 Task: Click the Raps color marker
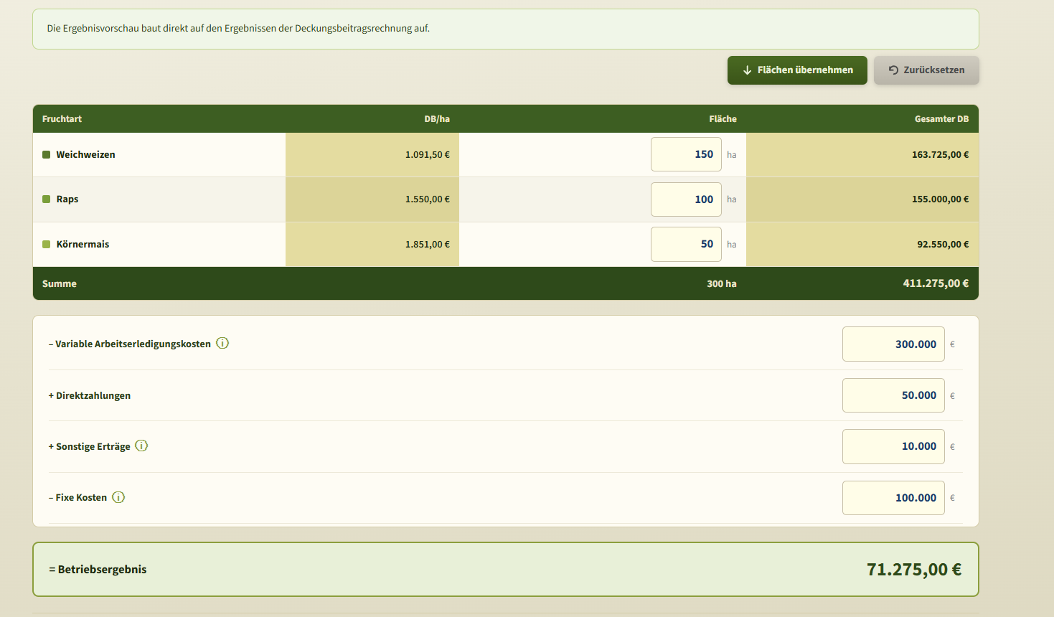47,199
